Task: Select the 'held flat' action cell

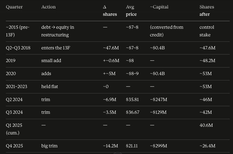Action: coord(50,87)
